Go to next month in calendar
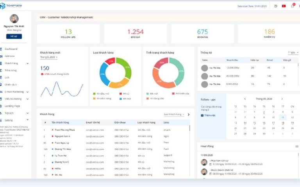Image resolution: width=300 pixels, height=187 pixels. click(x=282, y=99)
